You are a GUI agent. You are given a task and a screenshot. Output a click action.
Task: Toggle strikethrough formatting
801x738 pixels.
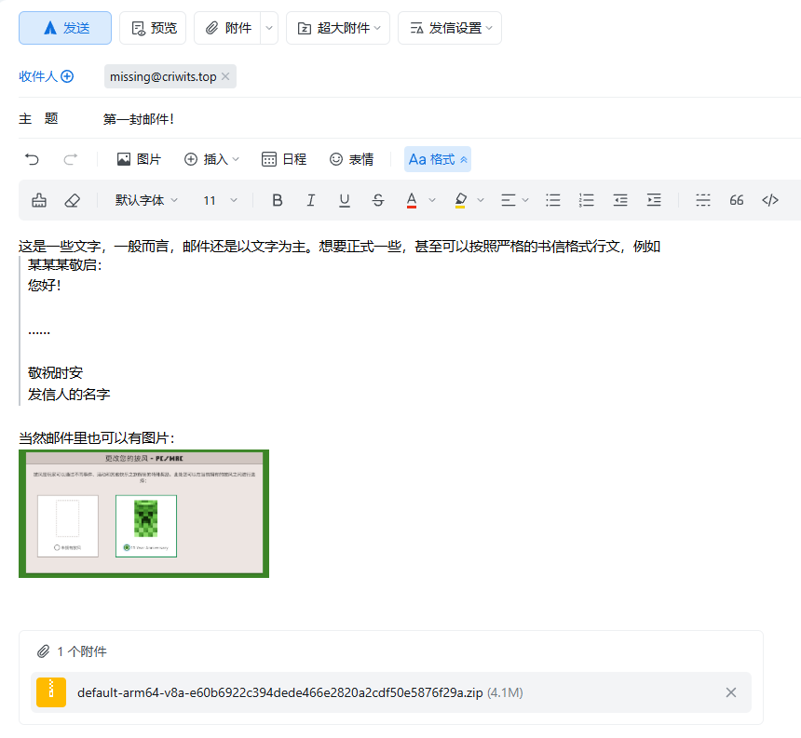click(377, 200)
